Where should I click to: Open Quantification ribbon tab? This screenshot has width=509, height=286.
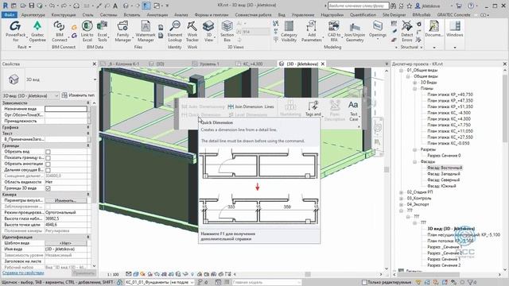363,15
